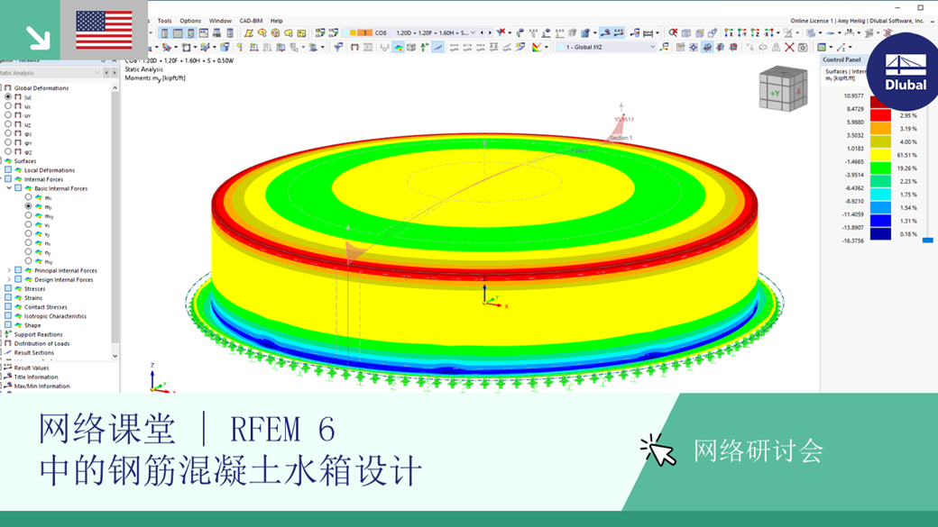Viewport: 938px width, 527px height.
Task: Click the Result Sections navigator icon
Action: [8, 352]
